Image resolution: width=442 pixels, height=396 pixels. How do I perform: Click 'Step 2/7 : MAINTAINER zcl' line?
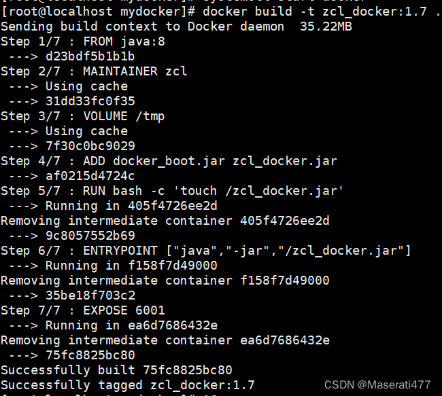94,71
